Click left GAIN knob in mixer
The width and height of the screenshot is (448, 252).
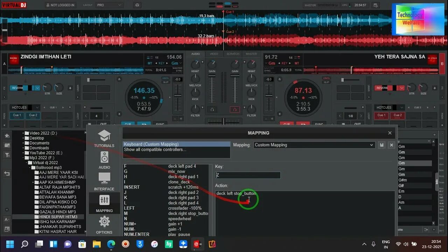coord(212,64)
